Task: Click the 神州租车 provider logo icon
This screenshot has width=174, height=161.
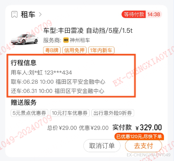Action: [66, 40]
